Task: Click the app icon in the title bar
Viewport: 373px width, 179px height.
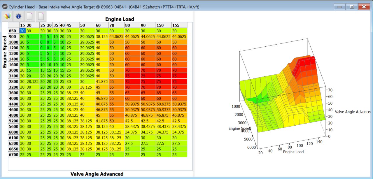Action: [5, 6]
